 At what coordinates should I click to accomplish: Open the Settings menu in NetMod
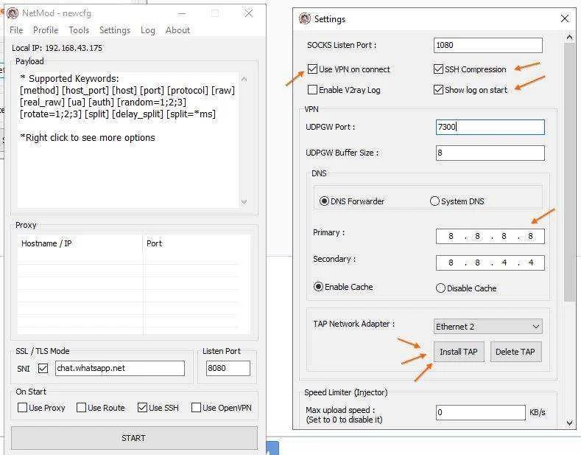click(114, 30)
